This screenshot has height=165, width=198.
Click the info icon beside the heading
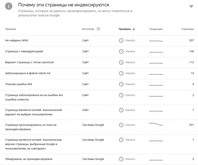[x=9, y=6]
